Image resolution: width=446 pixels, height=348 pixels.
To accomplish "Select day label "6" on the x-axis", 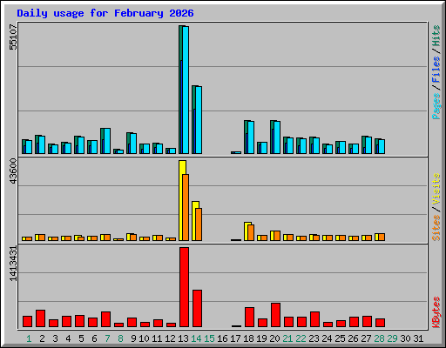I will (94, 338).
